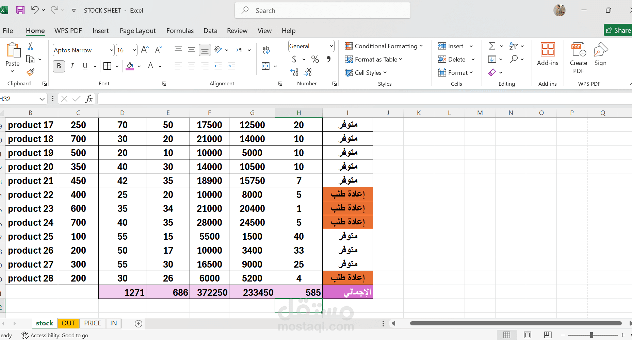Image resolution: width=632 pixels, height=340 pixels.
Task: Open the Formulas ribbon tab
Action: [180, 31]
